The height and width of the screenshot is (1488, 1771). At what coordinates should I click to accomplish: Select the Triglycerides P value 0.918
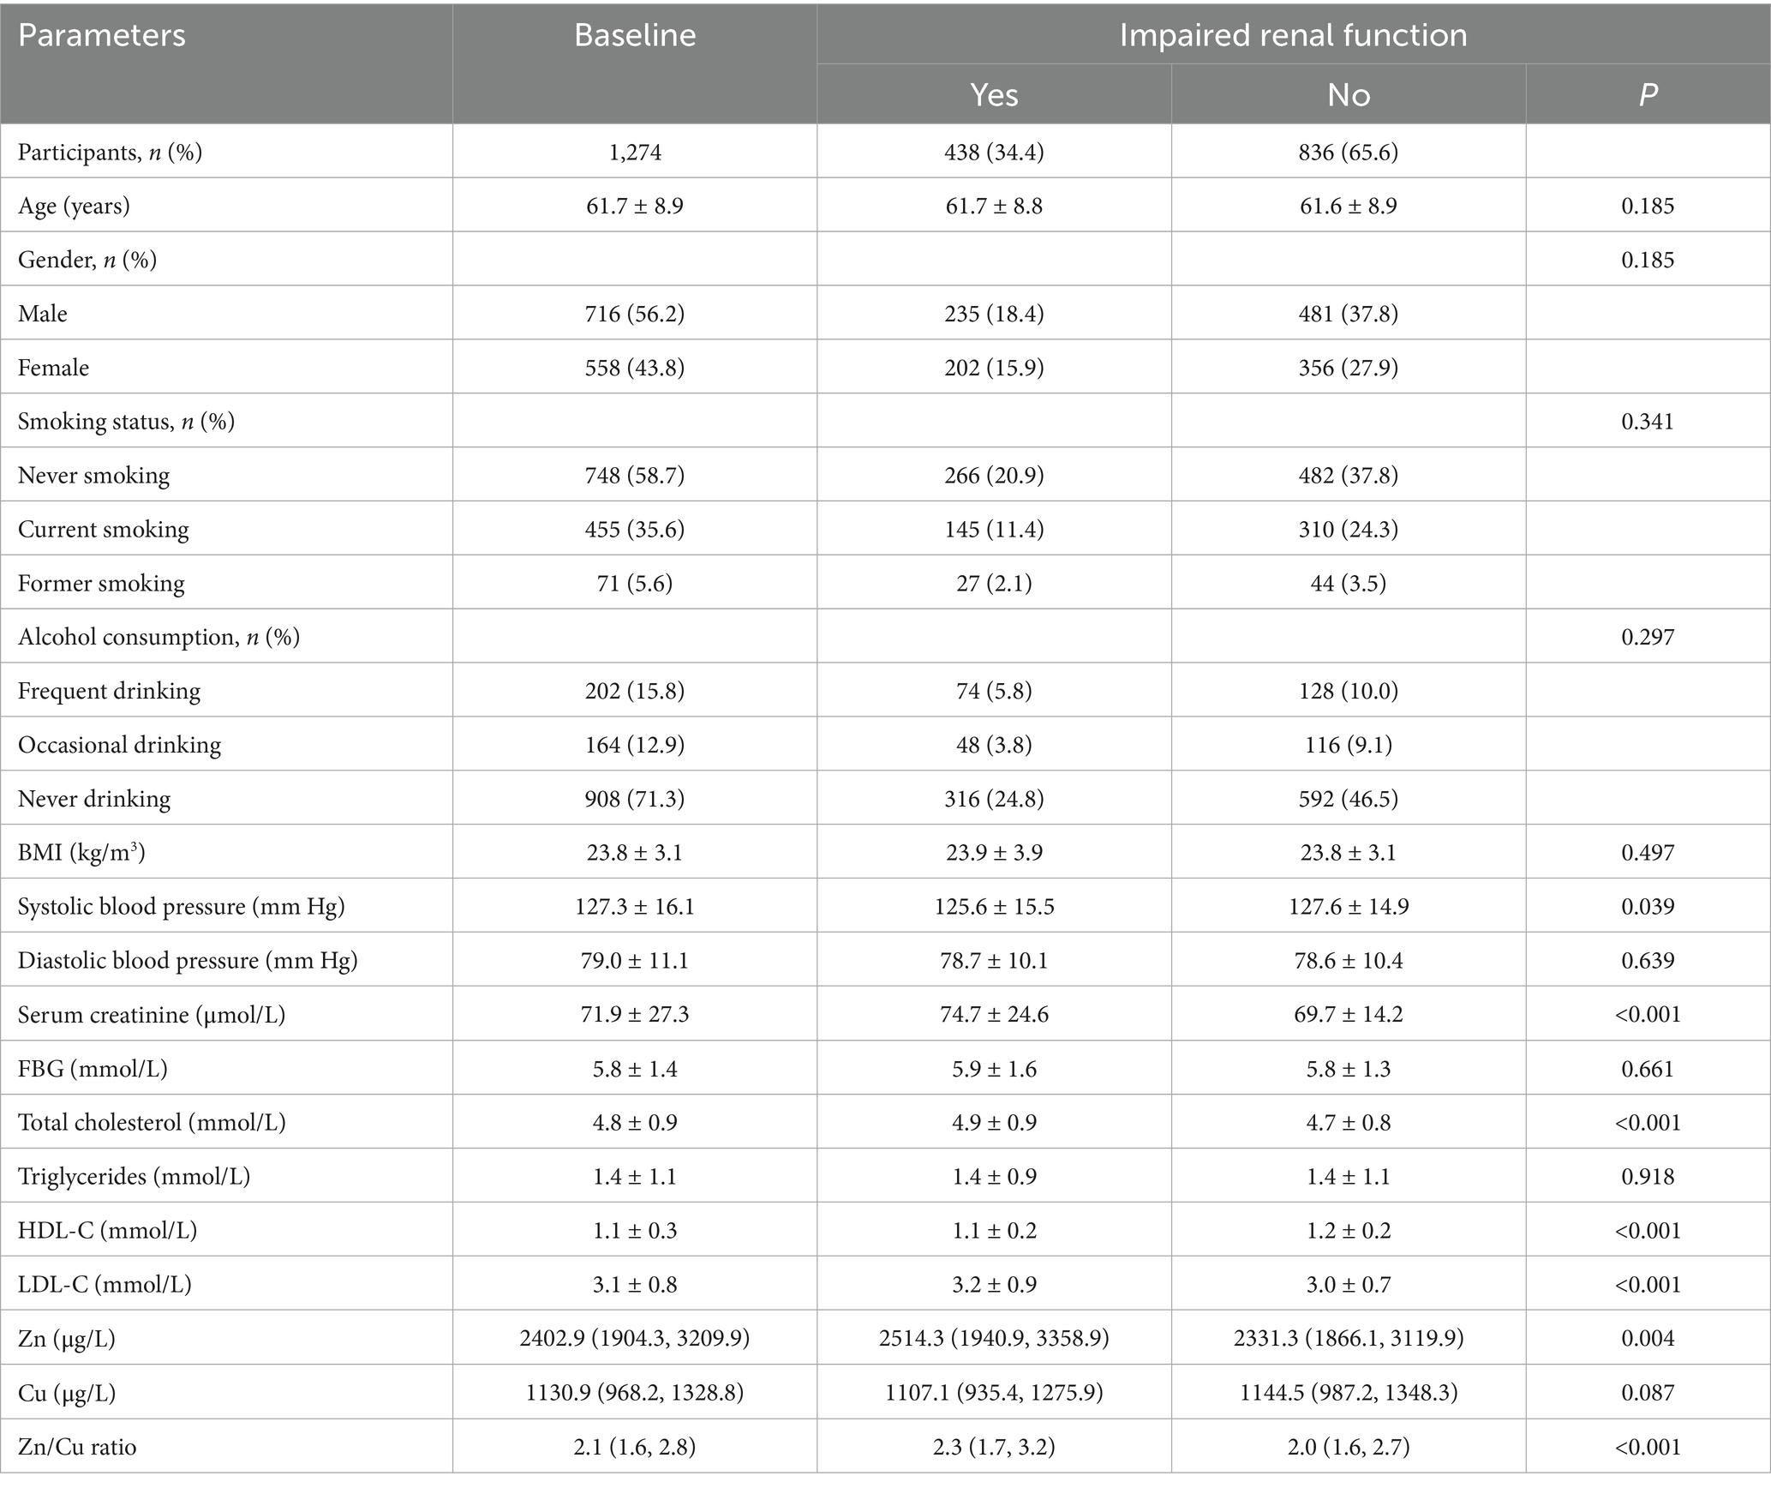1647,1176
